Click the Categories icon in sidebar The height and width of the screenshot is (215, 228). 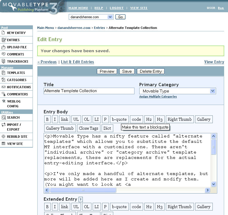(4, 80)
